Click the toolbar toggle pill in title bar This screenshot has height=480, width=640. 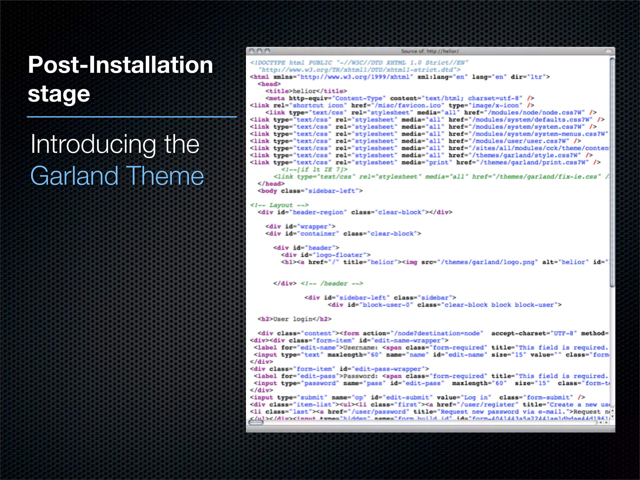pos(608,51)
